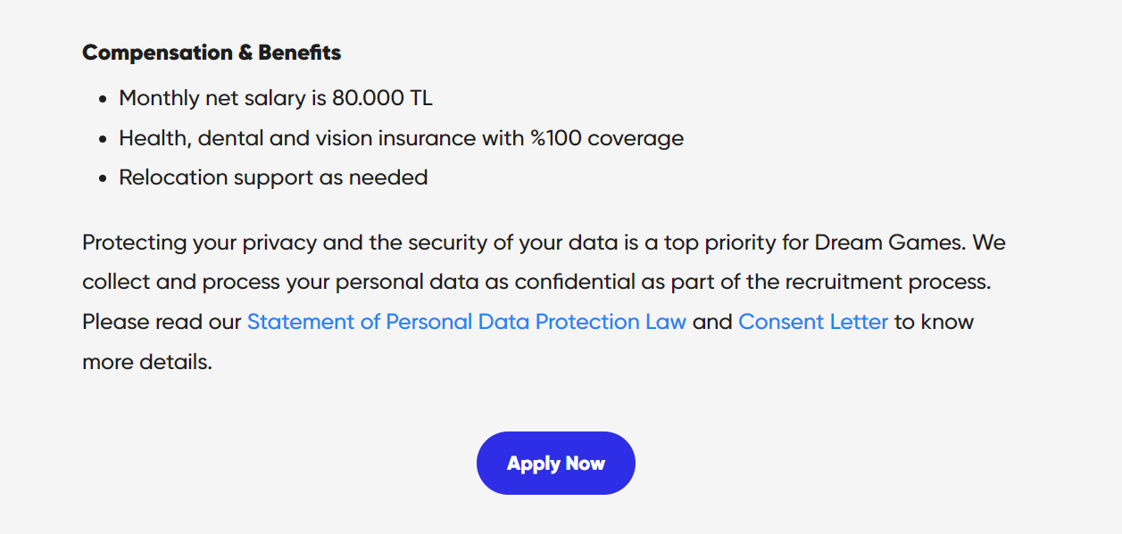The image size is (1122, 534).
Task: Click the Monthly net salary bullet text
Action: tap(276, 98)
